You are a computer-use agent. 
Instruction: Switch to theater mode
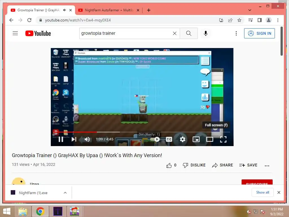click(210, 139)
